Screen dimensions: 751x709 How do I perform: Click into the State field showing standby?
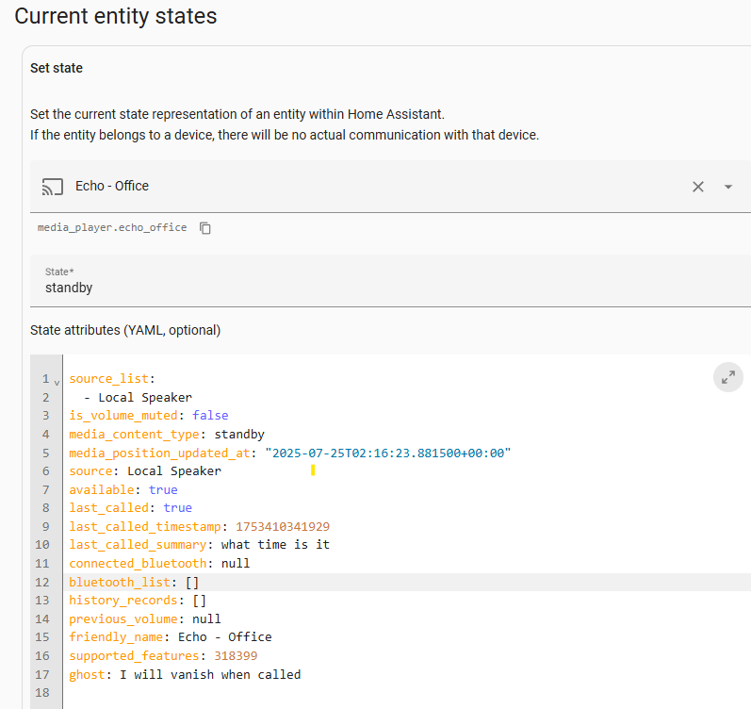point(390,281)
